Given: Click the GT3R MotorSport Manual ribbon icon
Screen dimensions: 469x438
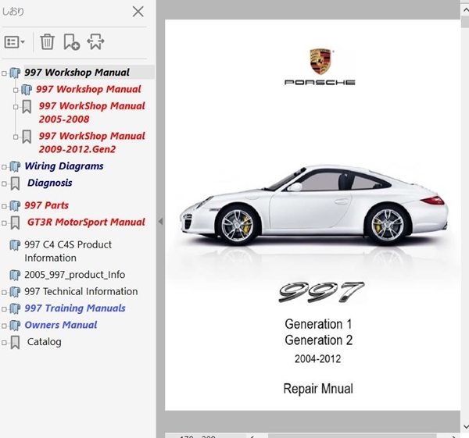Looking at the screenshot, I should click(x=15, y=223).
